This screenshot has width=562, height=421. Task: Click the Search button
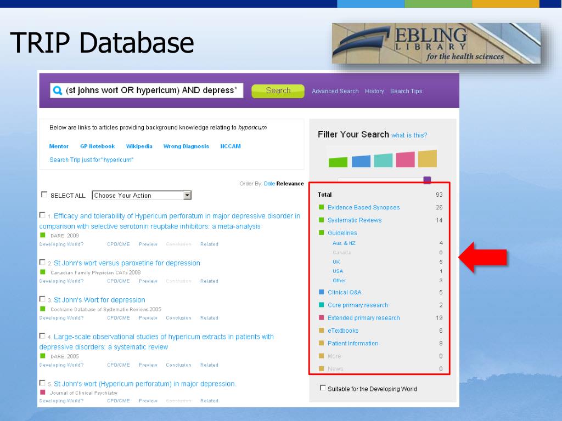pyautogui.click(x=278, y=91)
